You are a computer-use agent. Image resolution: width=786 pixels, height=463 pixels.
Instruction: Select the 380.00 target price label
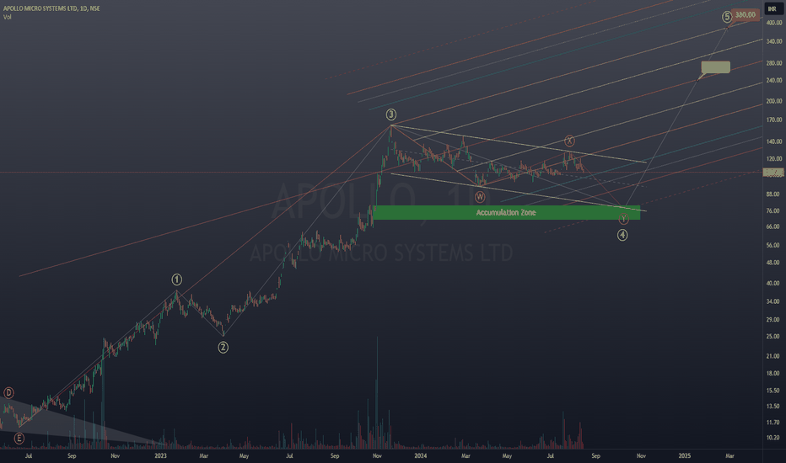coord(745,14)
